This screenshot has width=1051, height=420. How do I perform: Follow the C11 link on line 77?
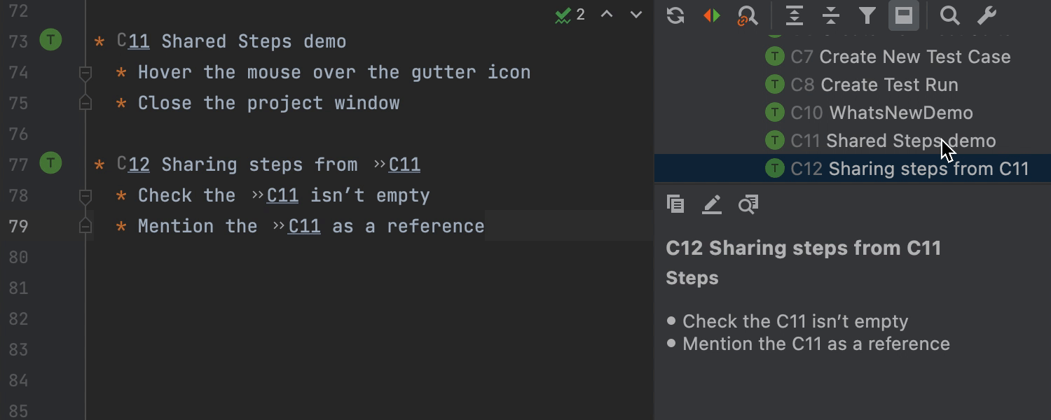404,164
